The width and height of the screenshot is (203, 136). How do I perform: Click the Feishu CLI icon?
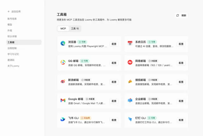(63, 119)
